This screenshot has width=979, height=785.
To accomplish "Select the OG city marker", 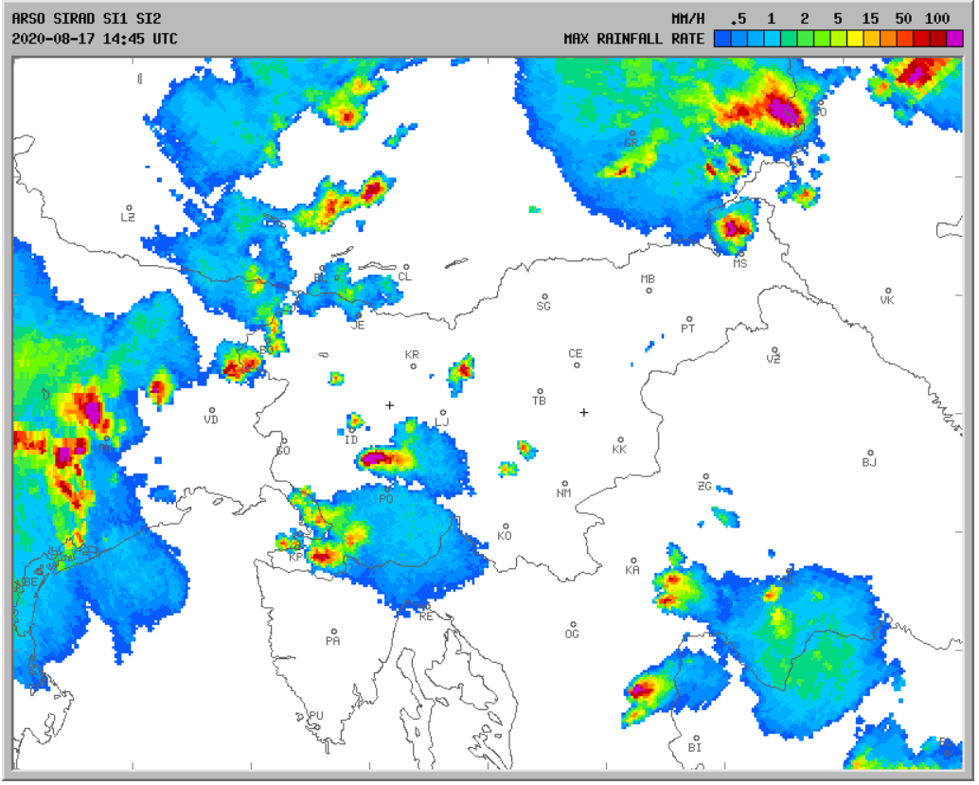I will coord(572,624).
